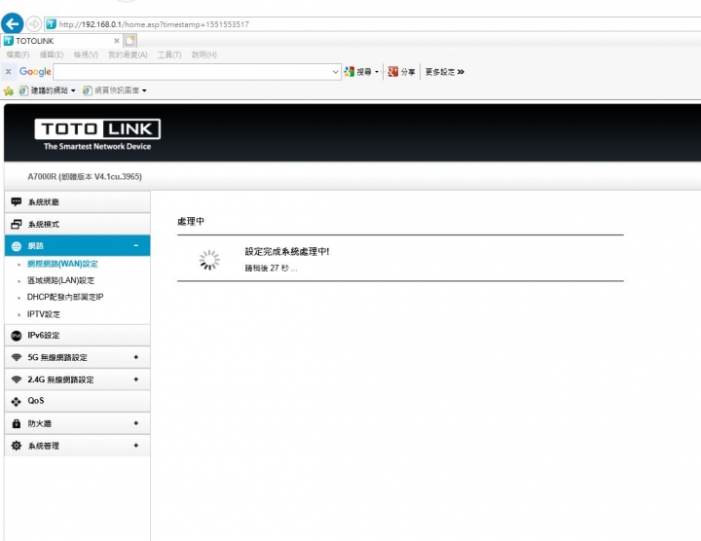This screenshot has width=701, height=541.
Task: Open the 工具(T) menu
Action: point(169,54)
